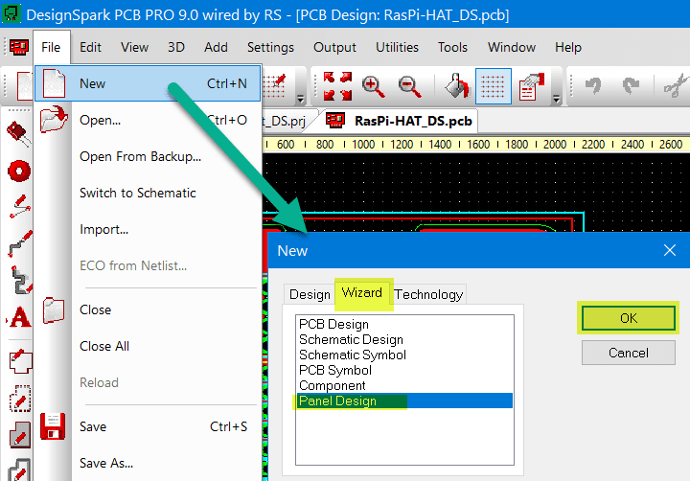The image size is (690, 481).
Task: Click the View All red arrows icon
Action: pos(337,86)
